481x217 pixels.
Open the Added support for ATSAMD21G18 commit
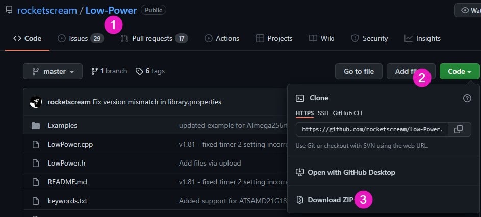[x=233, y=201]
